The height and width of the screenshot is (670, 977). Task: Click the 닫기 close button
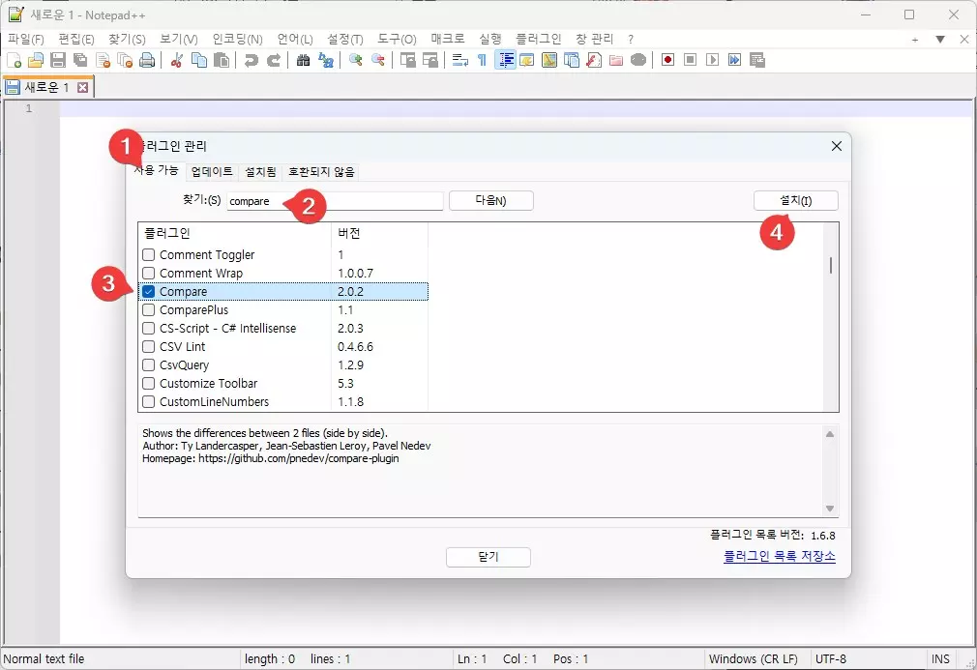488,557
